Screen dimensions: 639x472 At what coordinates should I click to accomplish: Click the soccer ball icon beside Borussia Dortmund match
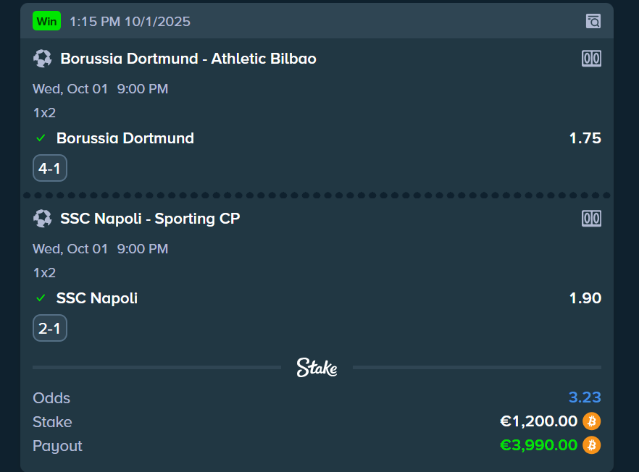(42, 59)
